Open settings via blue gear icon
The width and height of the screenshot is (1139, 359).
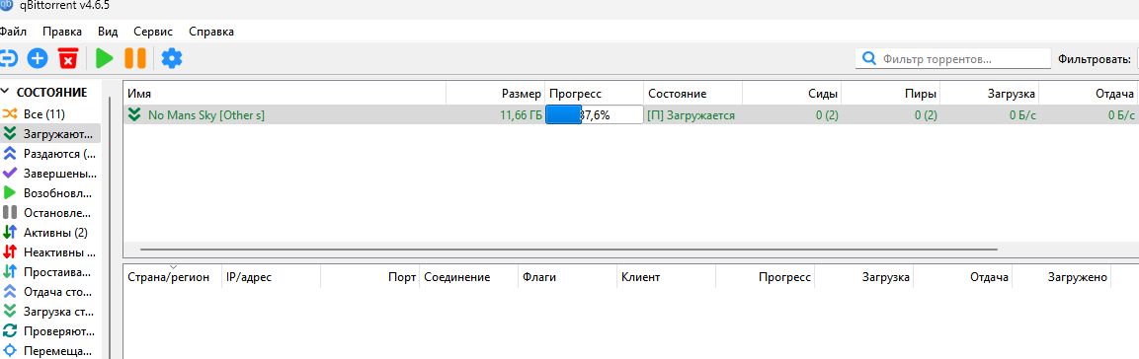[172, 58]
